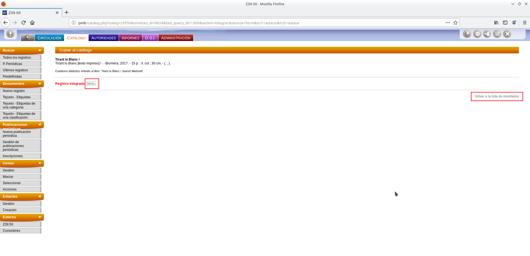Click the Firefox home icon
This screenshot has height=256, width=530.
click(x=32, y=23)
